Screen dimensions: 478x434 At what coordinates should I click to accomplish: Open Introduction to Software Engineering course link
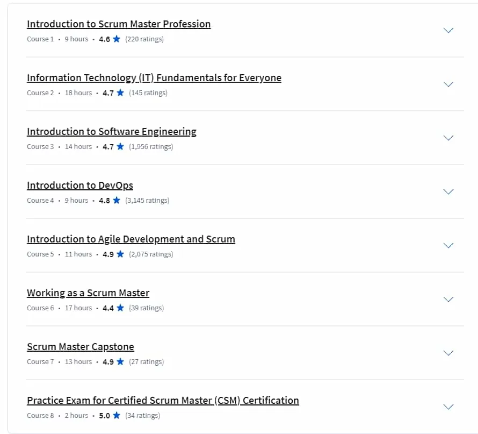[112, 132]
